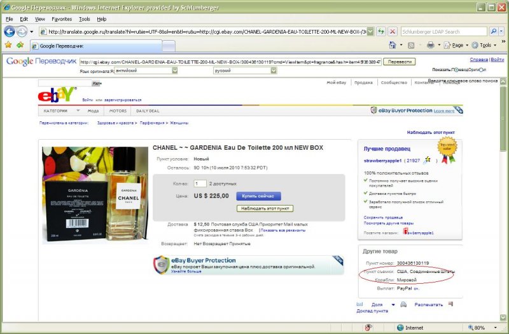Click the popup blocker status bar icon
The width and height of the screenshot is (509, 334).
click(368, 328)
